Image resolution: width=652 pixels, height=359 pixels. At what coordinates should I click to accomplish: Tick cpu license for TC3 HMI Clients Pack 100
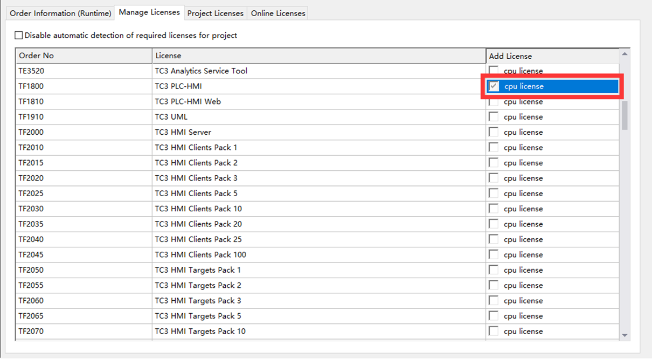(494, 254)
